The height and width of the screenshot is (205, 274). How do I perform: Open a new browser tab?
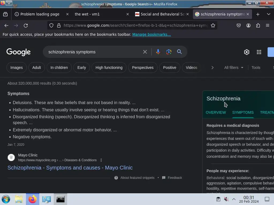[x=258, y=14]
